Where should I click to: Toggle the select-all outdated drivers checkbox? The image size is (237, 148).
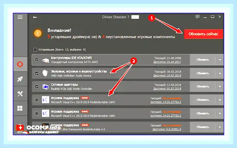point(35,50)
